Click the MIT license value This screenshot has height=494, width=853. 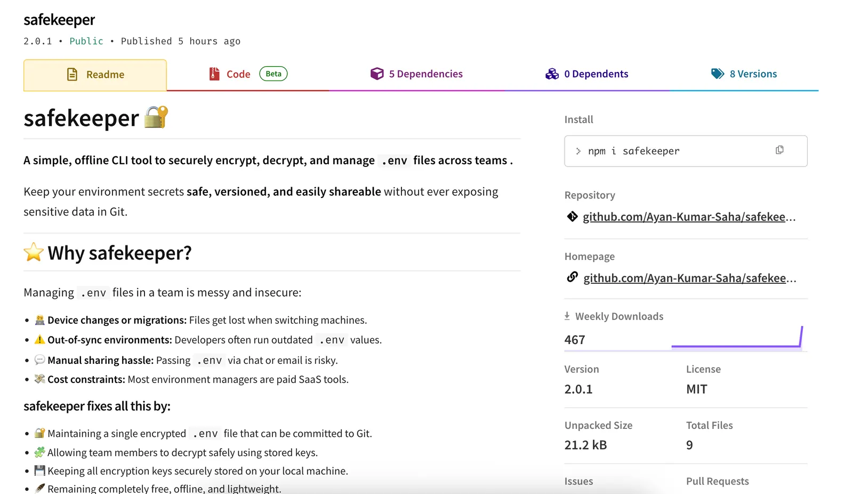[x=697, y=389]
